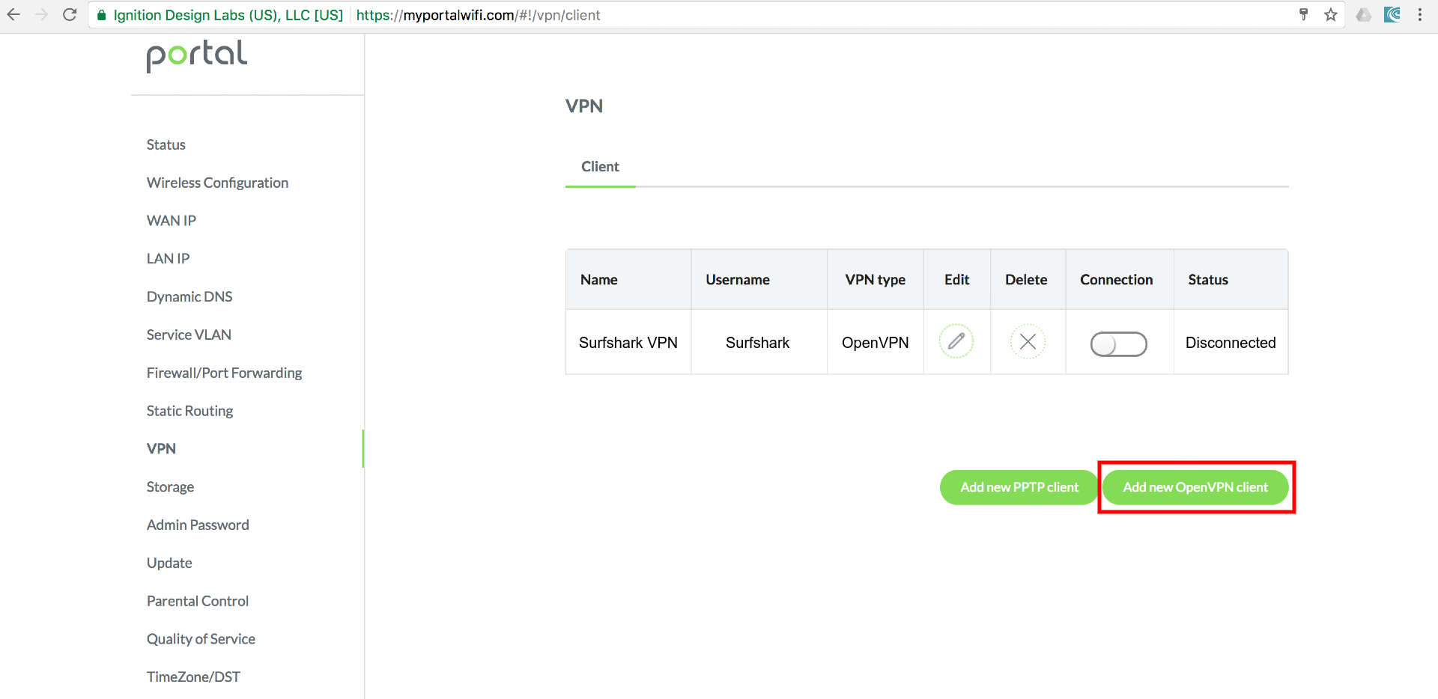This screenshot has height=699, width=1438.
Task: Click Add new PPTP client button
Action: click(x=1019, y=487)
